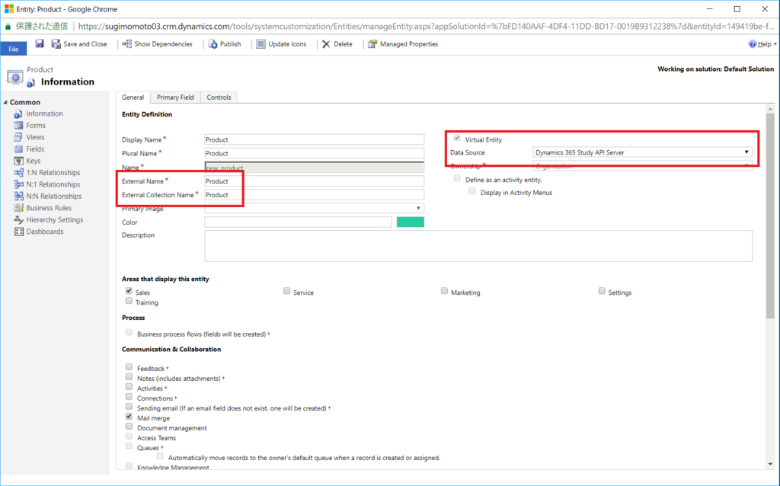Click the vertical scrollbar thumb
The height and width of the screenshot is (486, 780).
[x=770, y=216]
